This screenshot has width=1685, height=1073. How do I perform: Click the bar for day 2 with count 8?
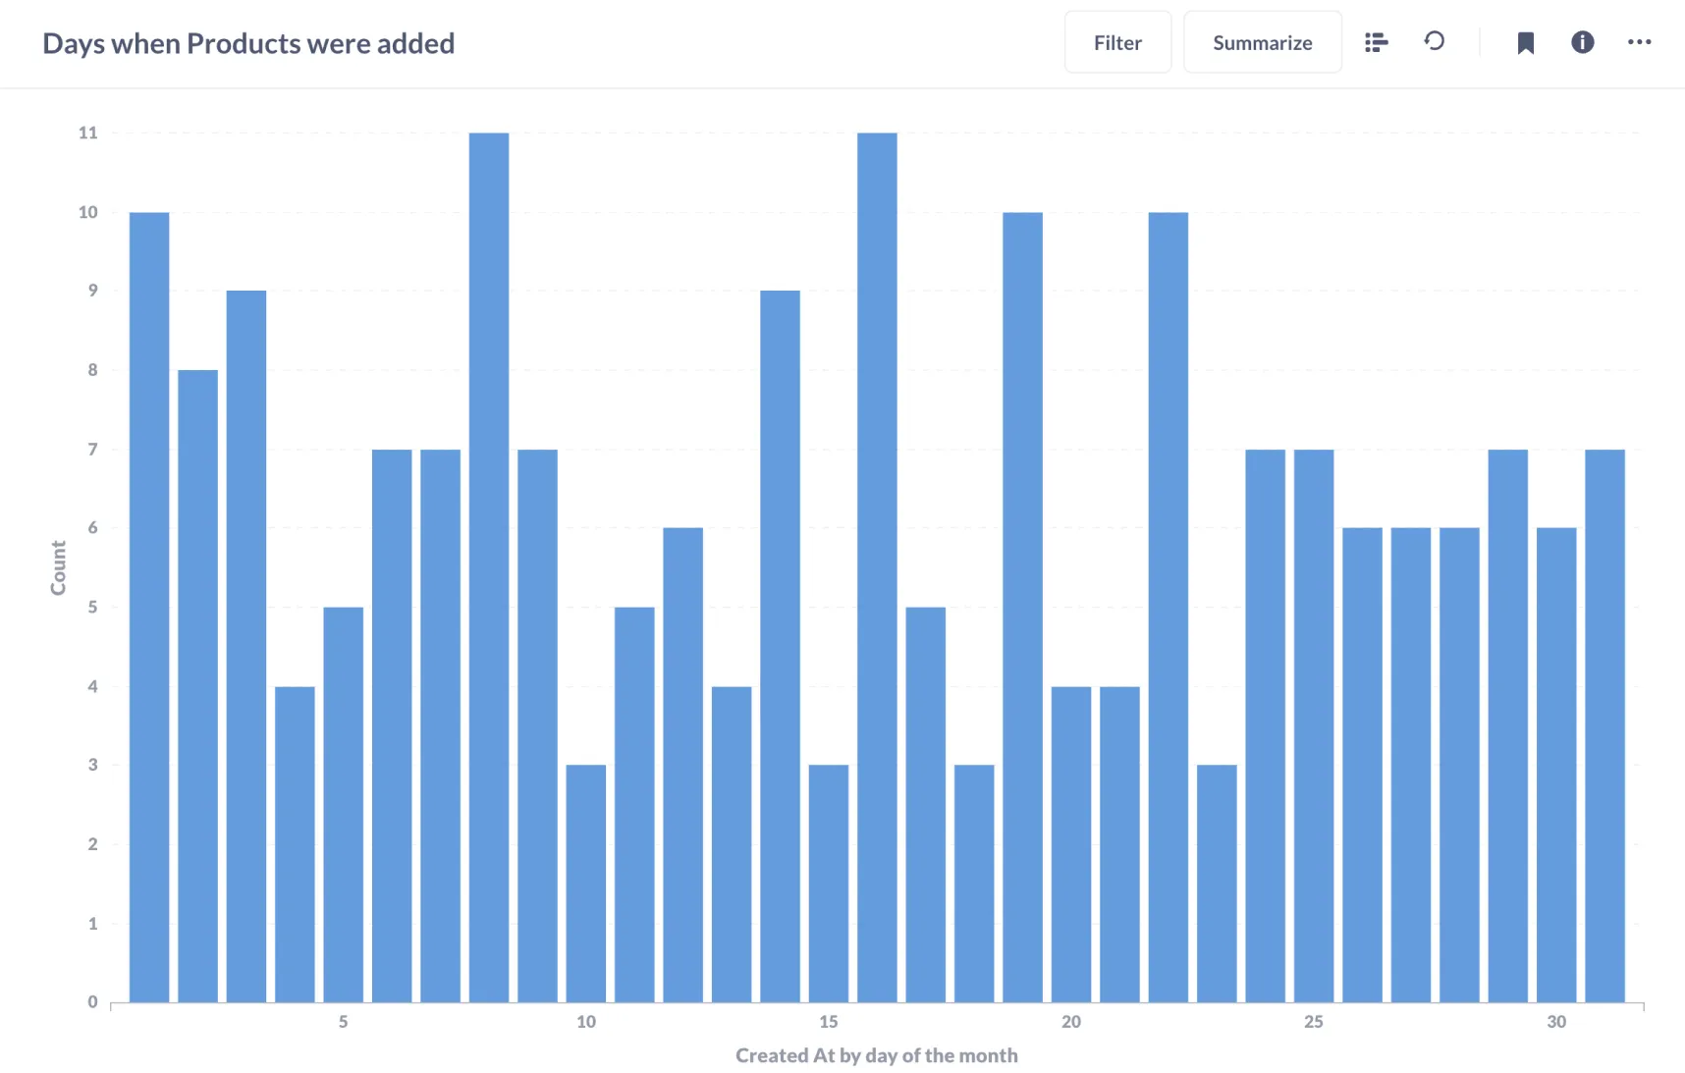click(x=198, y=686)
